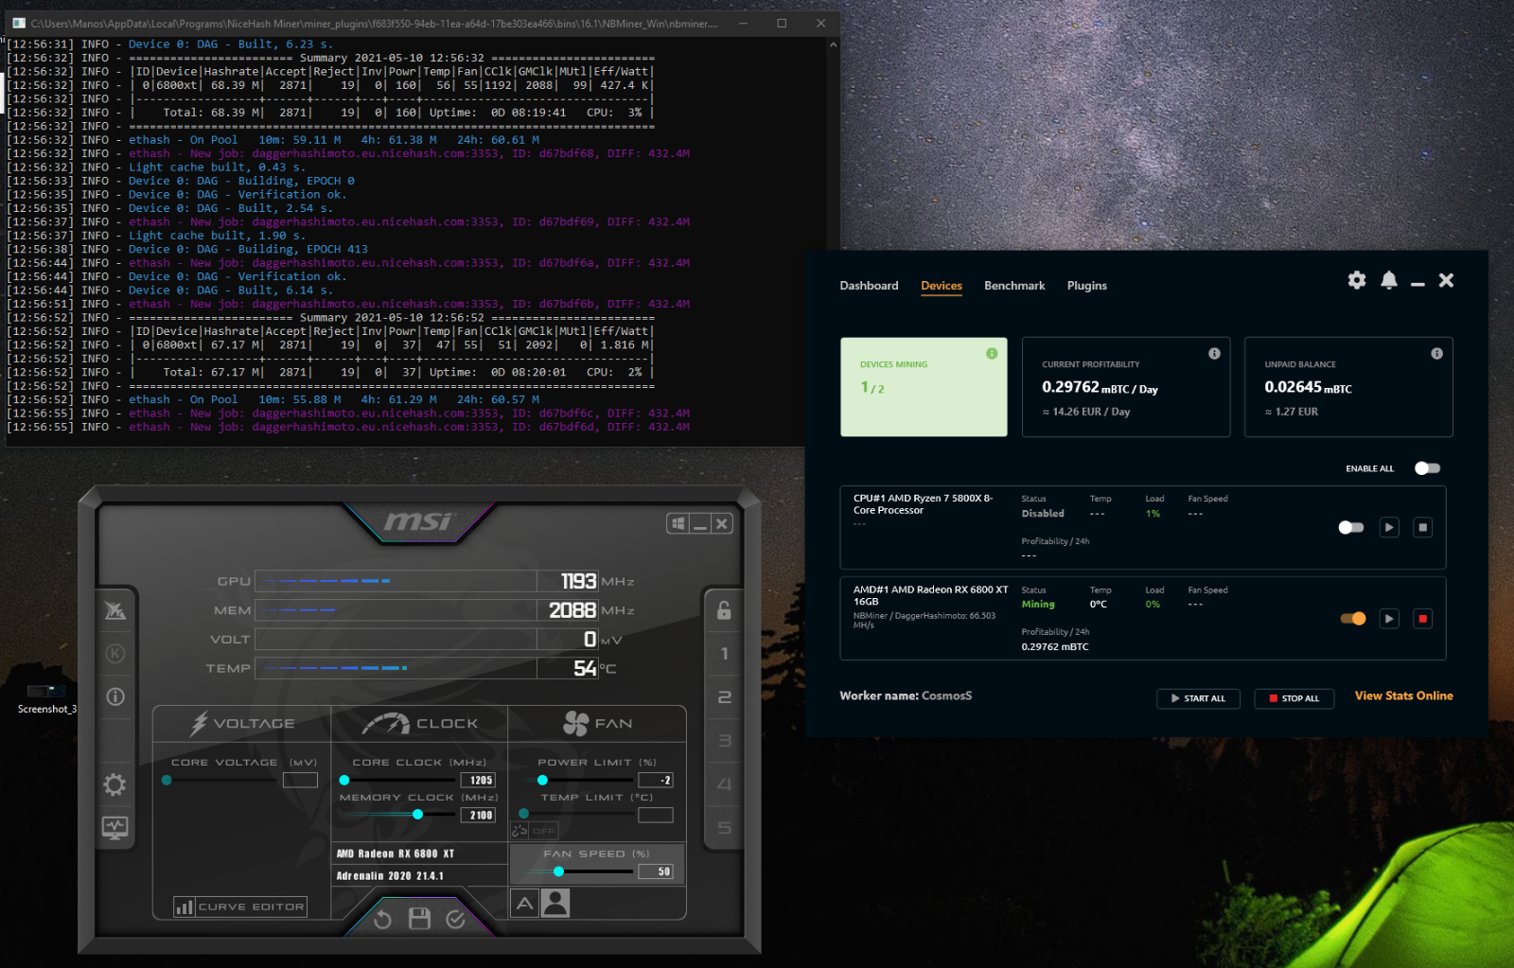Click the Core Clock value field 1205
Image resolution: width=1514 pixels, height=968 pixels.
(478, 781)
